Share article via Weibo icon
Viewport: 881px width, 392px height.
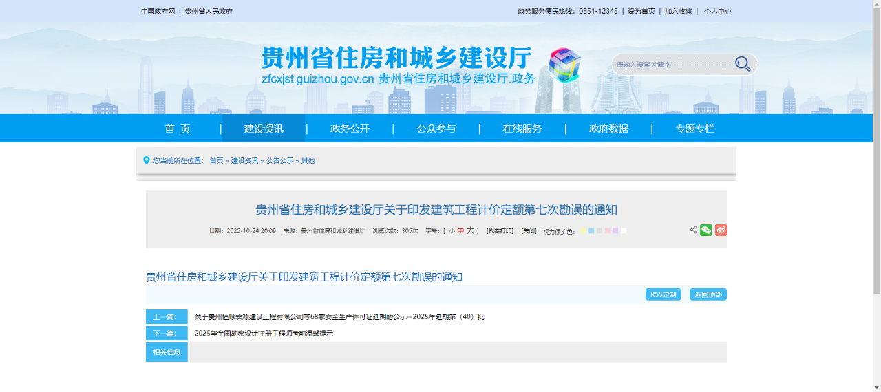coord(721,230)
